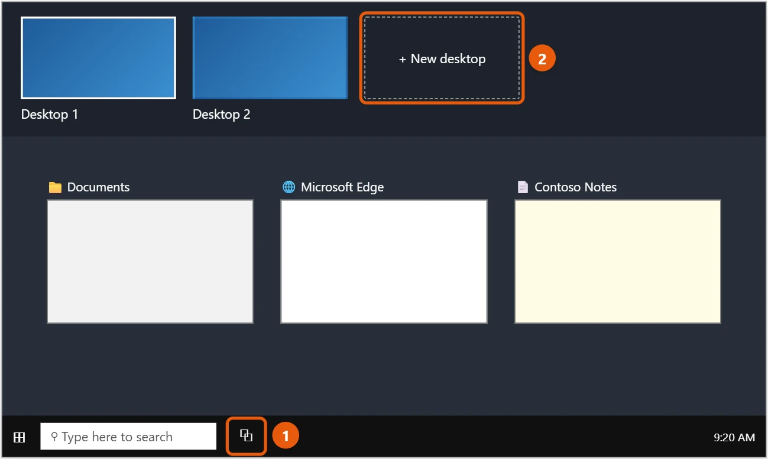The height and width of the screenshot is (459, 768).
Task: Add a new desktop
Action: (x=442, y=58)
